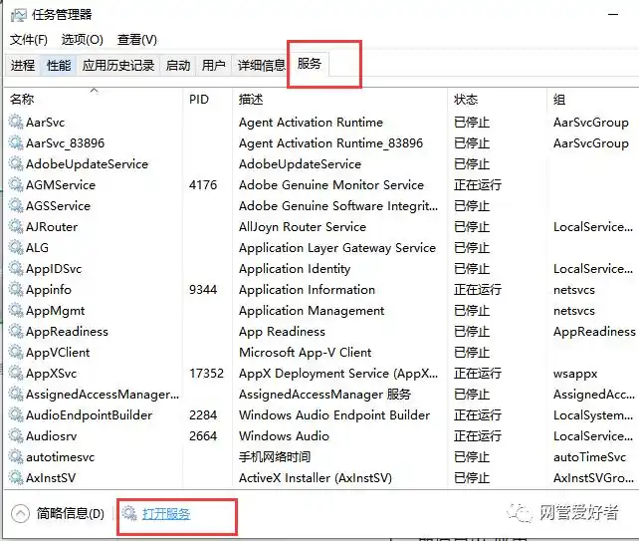Click the Application Information description
Screen dimensions: 639x541
(307, 289)
